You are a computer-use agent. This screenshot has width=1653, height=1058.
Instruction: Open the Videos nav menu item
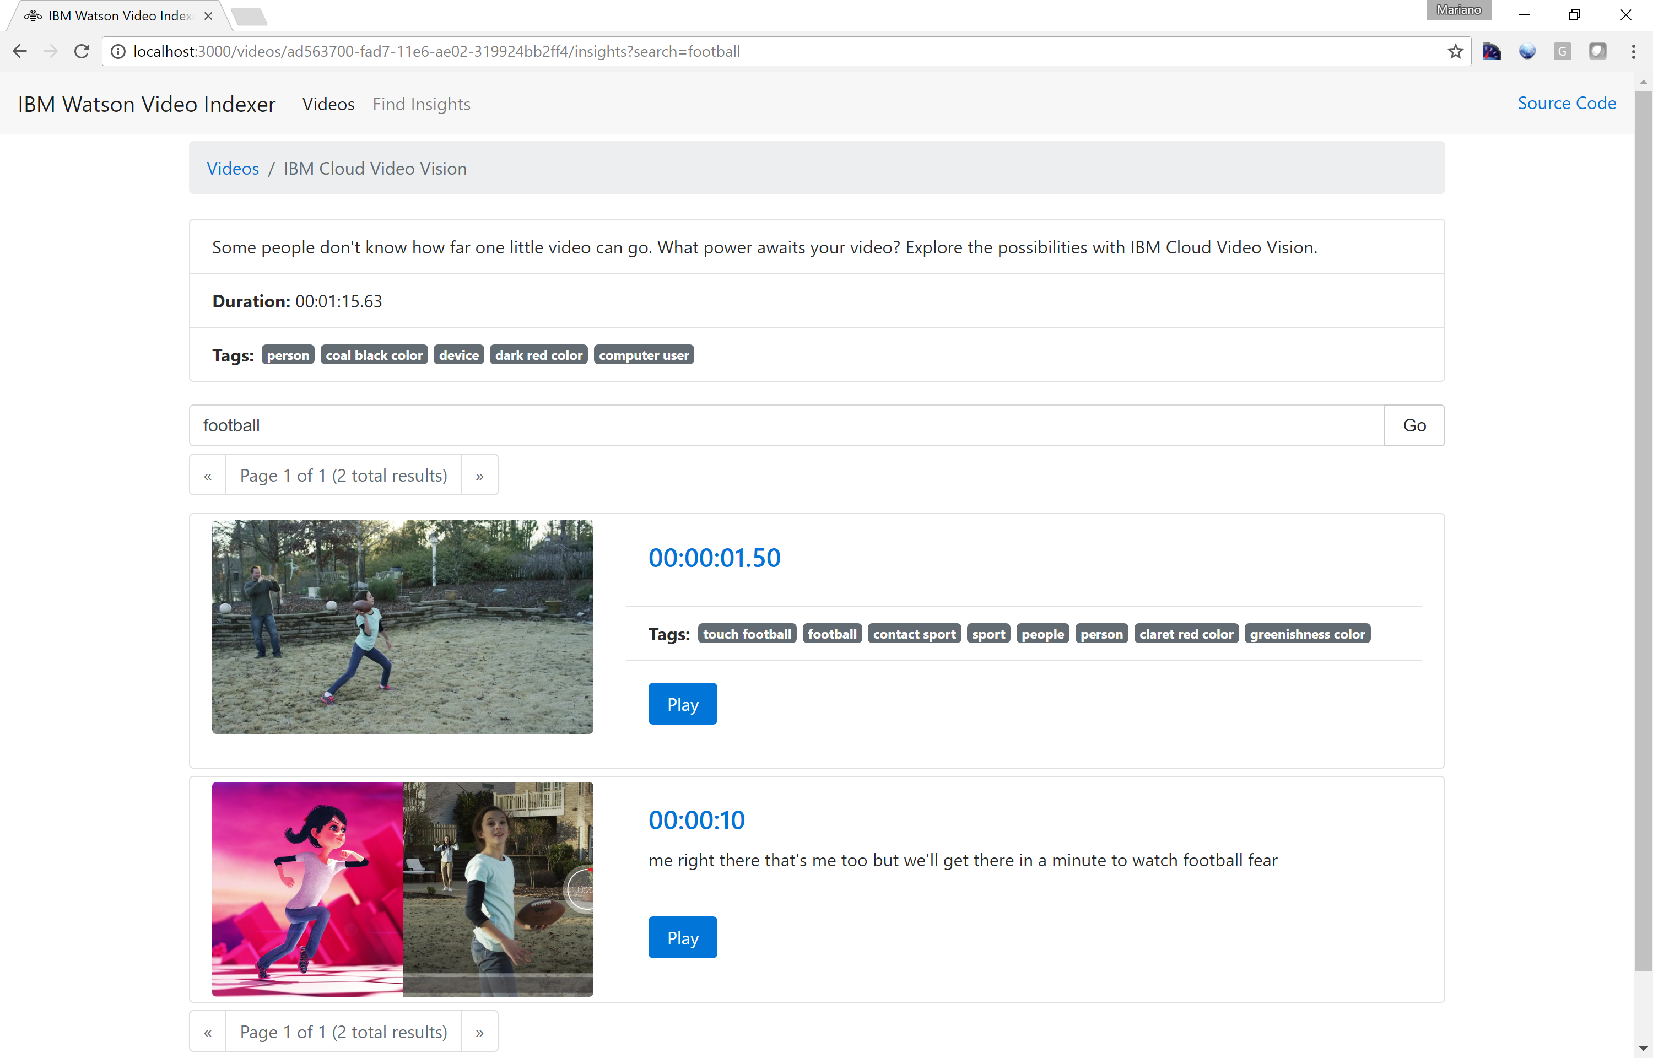[x=328, y=104]
